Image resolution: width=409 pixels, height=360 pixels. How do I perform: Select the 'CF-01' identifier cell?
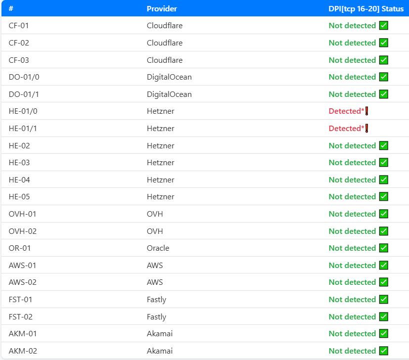(18, 26)
